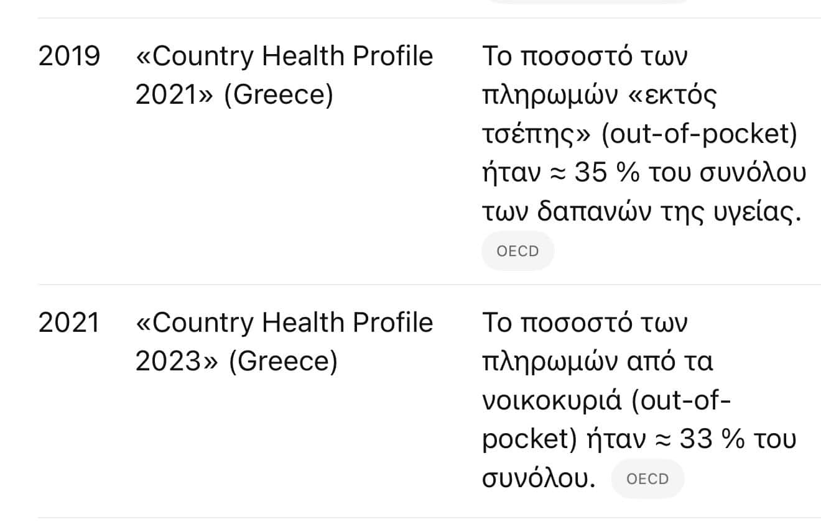Click "Το ποσοστό των" in 2021 row
This screenshot has width=821, height=522.
(x=585, y=323)
